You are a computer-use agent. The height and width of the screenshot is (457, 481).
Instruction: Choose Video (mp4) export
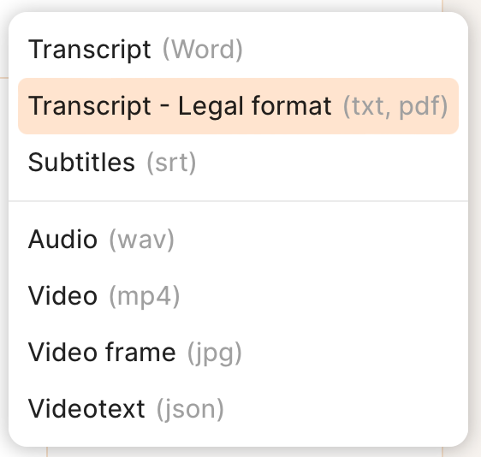tap(238, 296)
